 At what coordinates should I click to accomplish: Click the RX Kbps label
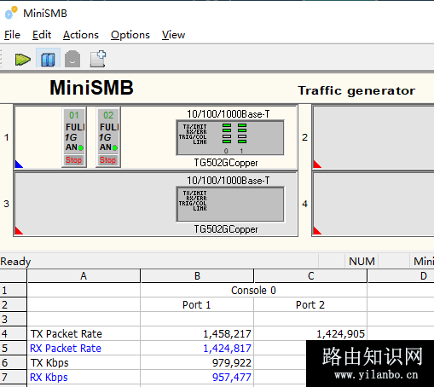[49, 378]
